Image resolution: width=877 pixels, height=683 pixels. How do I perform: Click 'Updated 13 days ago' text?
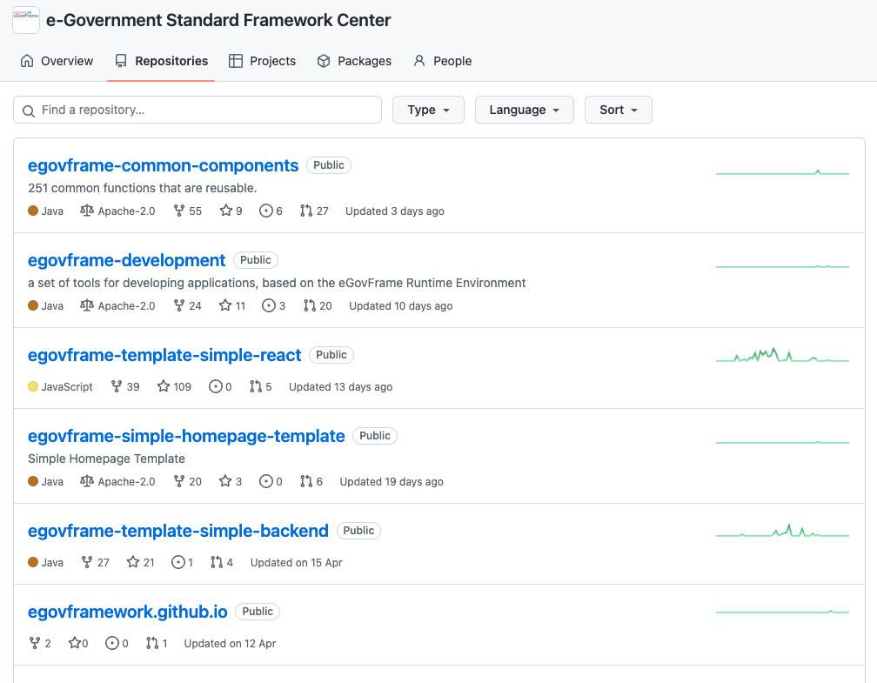click(x=341, y=386)
